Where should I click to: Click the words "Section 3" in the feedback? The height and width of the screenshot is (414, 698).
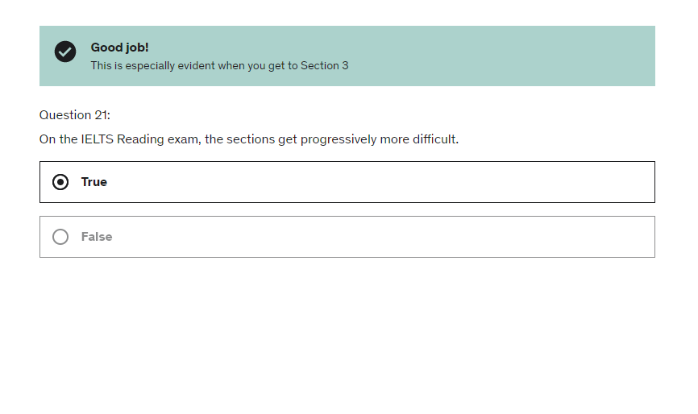[x=325, y=65]
